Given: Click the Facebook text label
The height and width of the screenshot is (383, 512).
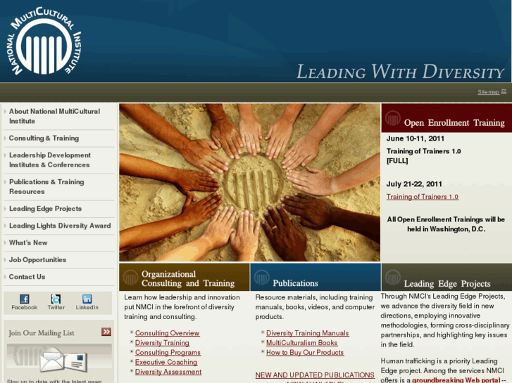Looking at the screenshot, I should 25,307.
